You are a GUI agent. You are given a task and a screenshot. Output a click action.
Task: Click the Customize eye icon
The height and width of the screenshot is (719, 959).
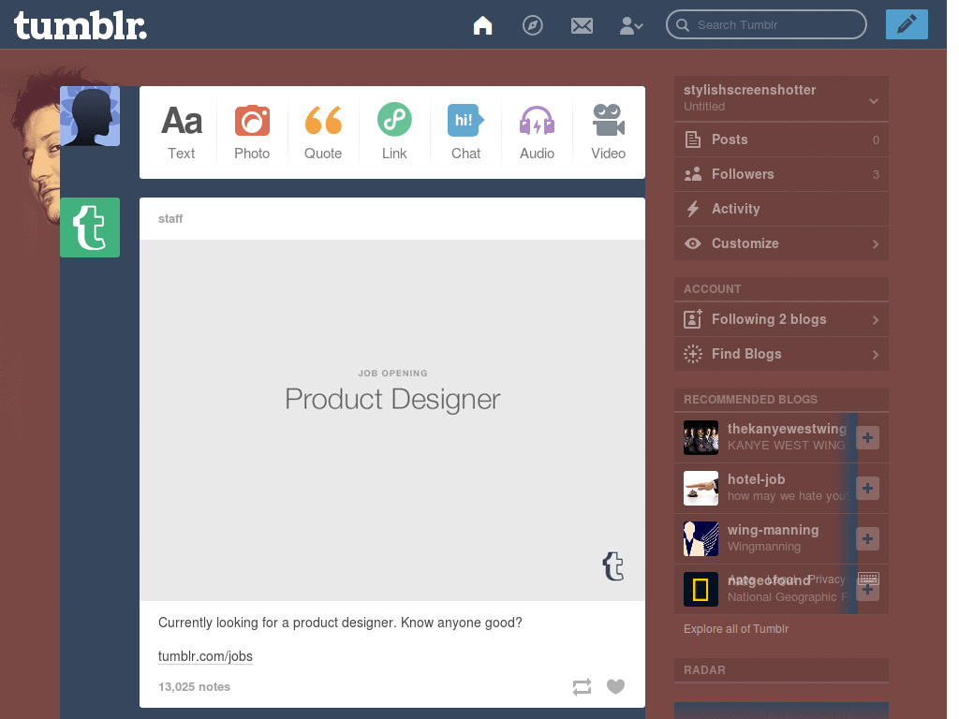pos(692,243)
